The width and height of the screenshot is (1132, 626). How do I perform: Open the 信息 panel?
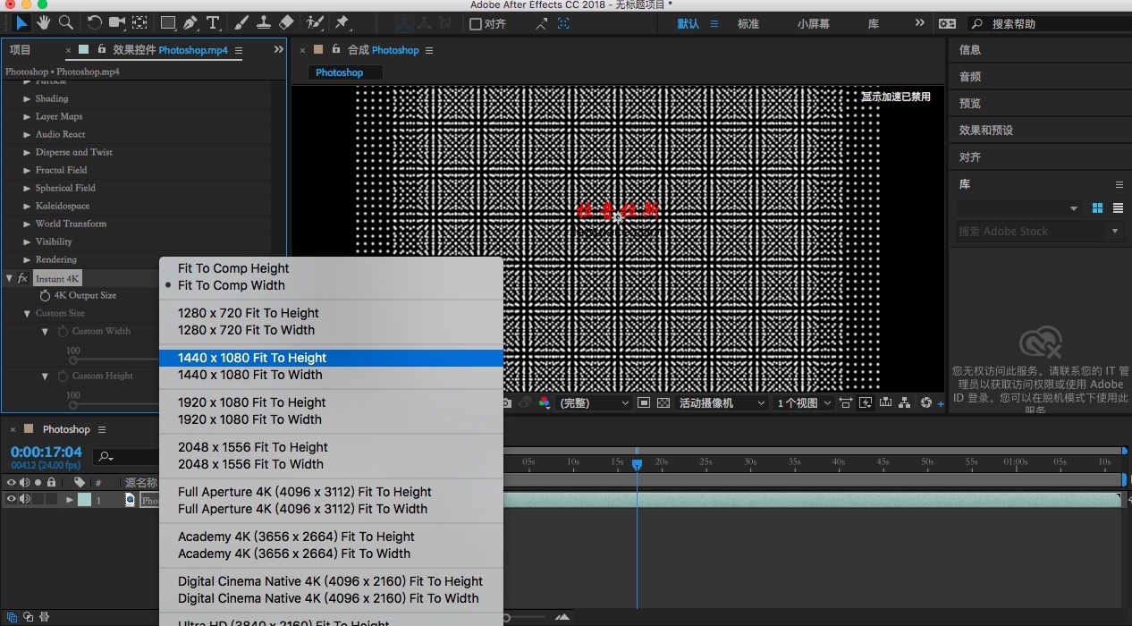coord(970,50)
